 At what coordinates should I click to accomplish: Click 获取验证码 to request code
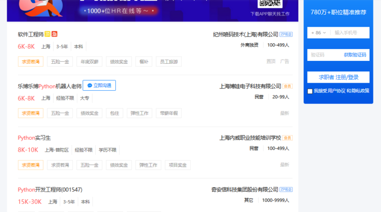pyautogui.click(x=355, y=55)
